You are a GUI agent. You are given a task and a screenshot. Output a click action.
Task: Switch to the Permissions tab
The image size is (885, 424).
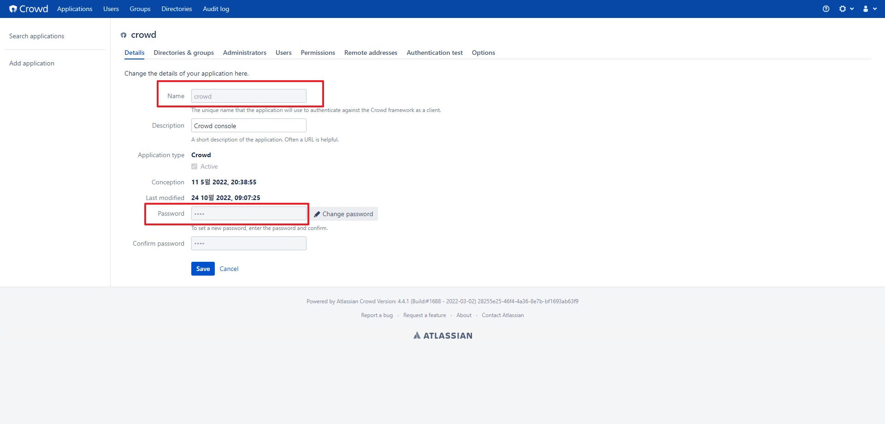(x=318, y=53)
